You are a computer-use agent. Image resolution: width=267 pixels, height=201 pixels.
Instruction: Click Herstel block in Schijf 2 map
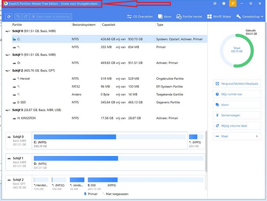coord(41,183)
